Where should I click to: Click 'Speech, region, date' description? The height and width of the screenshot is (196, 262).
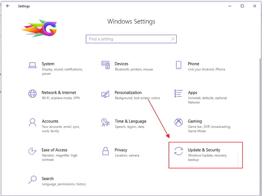(x=130, y=127)
